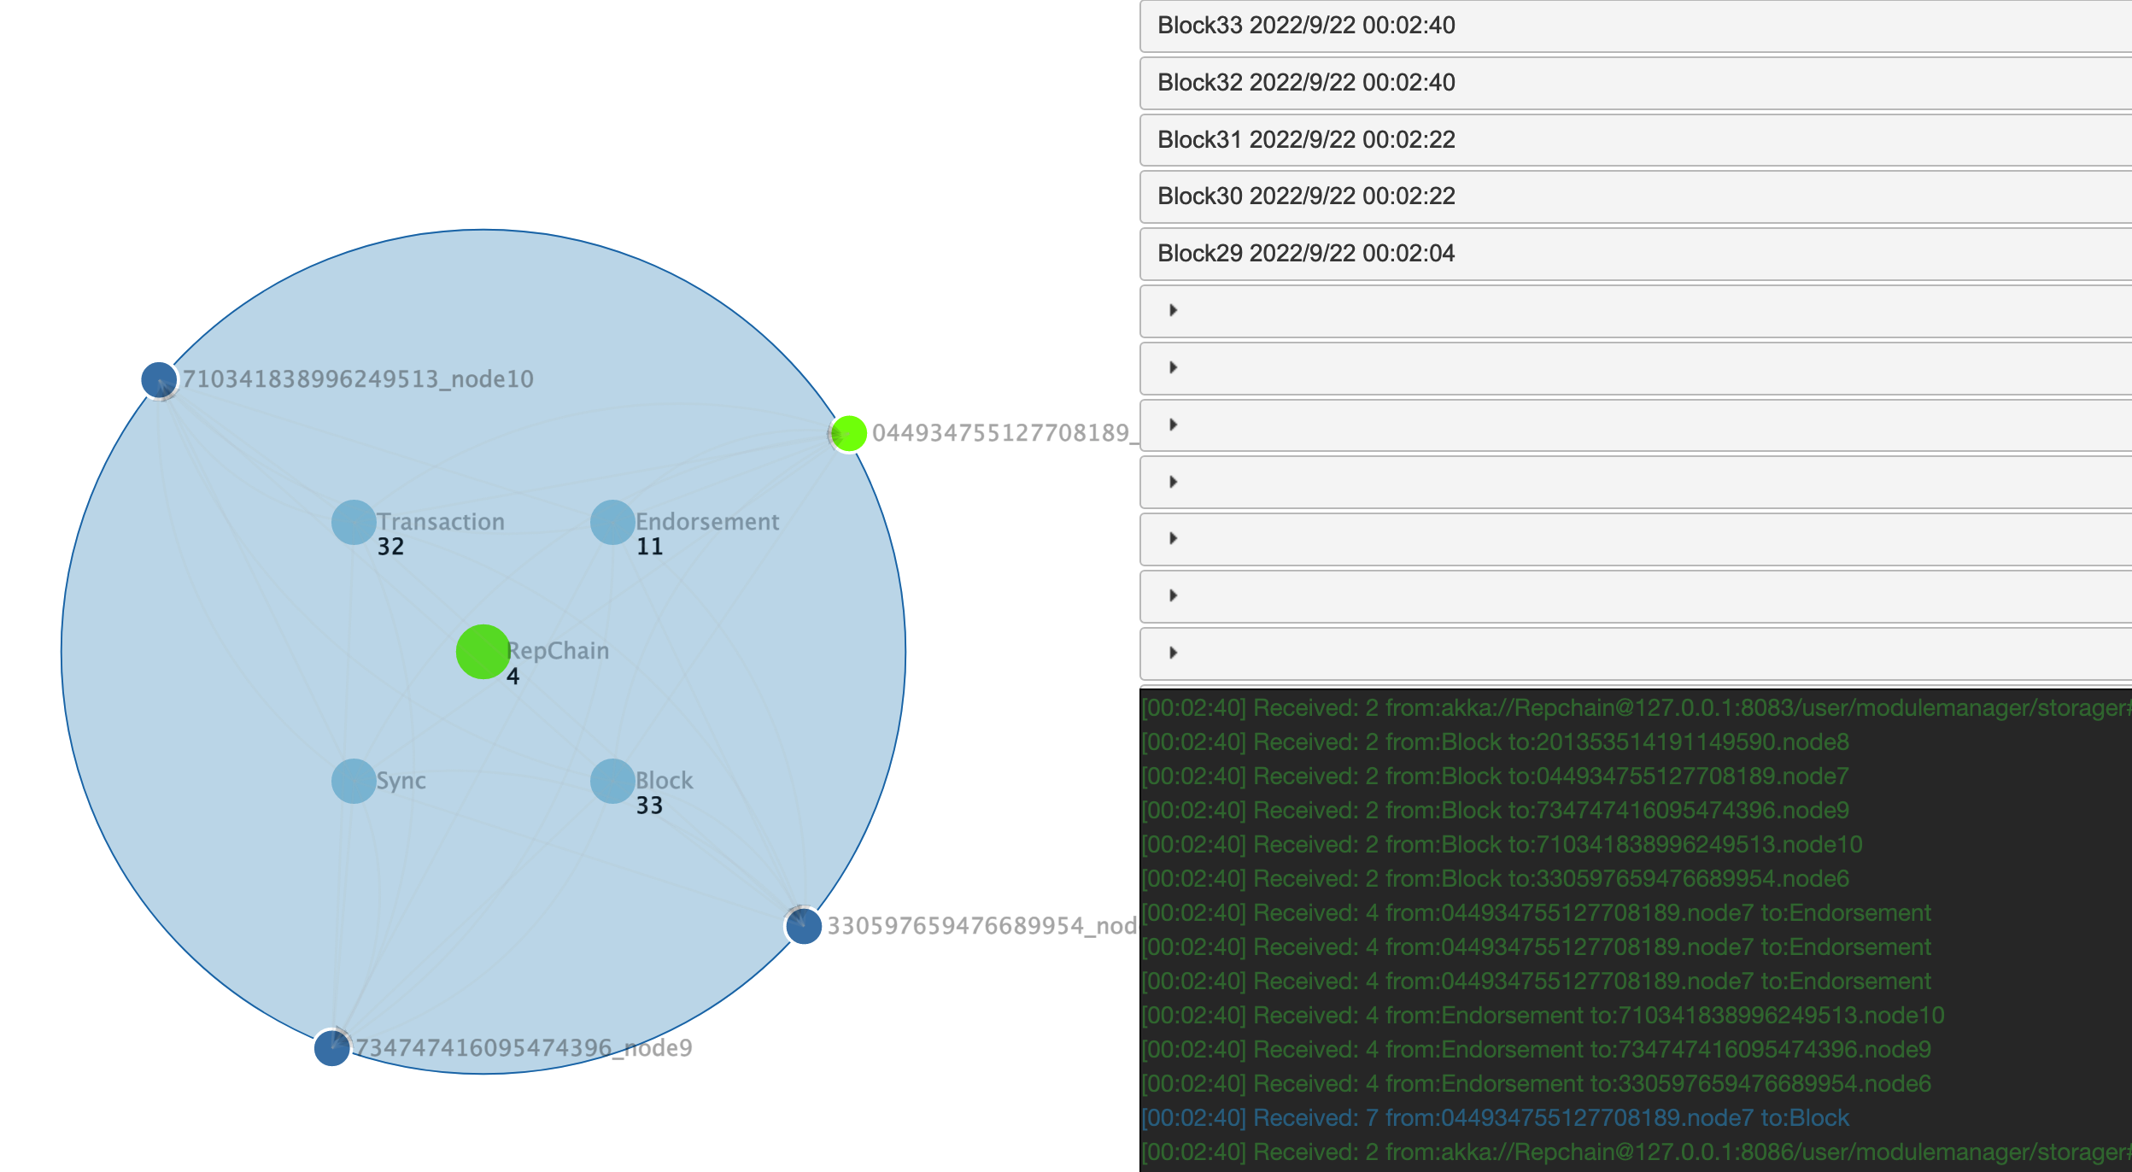Select the green 044934755127708189 peer node
Screen dimensions: 2132x1172
click(x=849, y=434)
